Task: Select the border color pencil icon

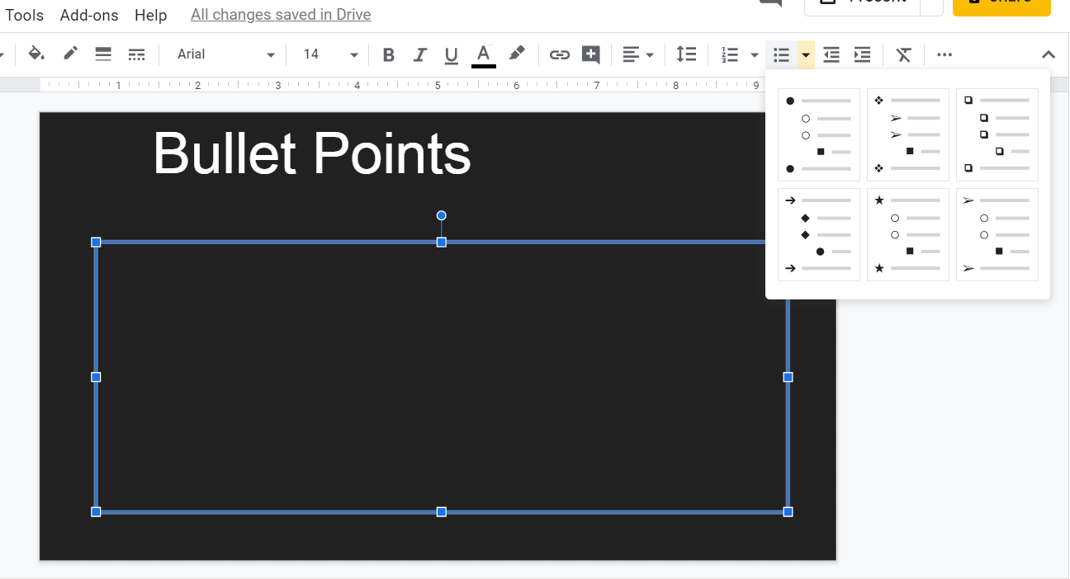Action: [x=70, y=54]
